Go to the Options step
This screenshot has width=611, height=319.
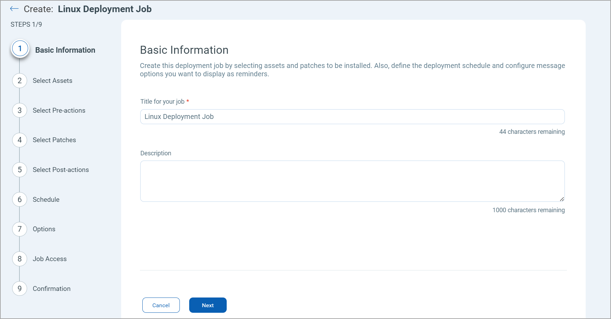19,229
